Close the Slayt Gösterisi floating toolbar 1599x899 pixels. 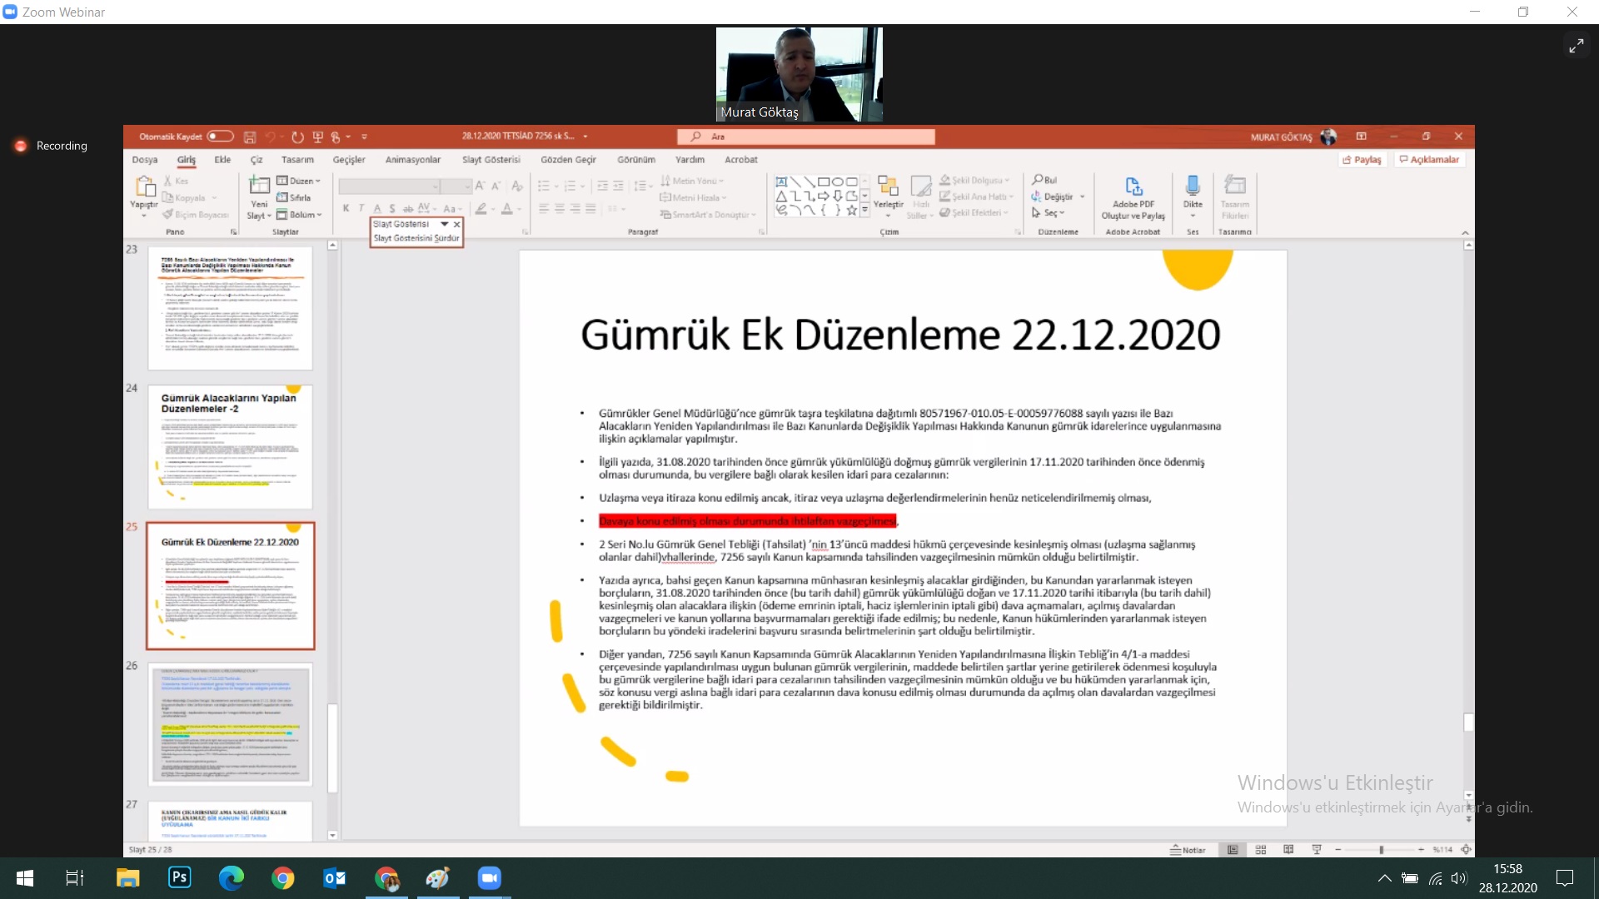pos(456,224)
